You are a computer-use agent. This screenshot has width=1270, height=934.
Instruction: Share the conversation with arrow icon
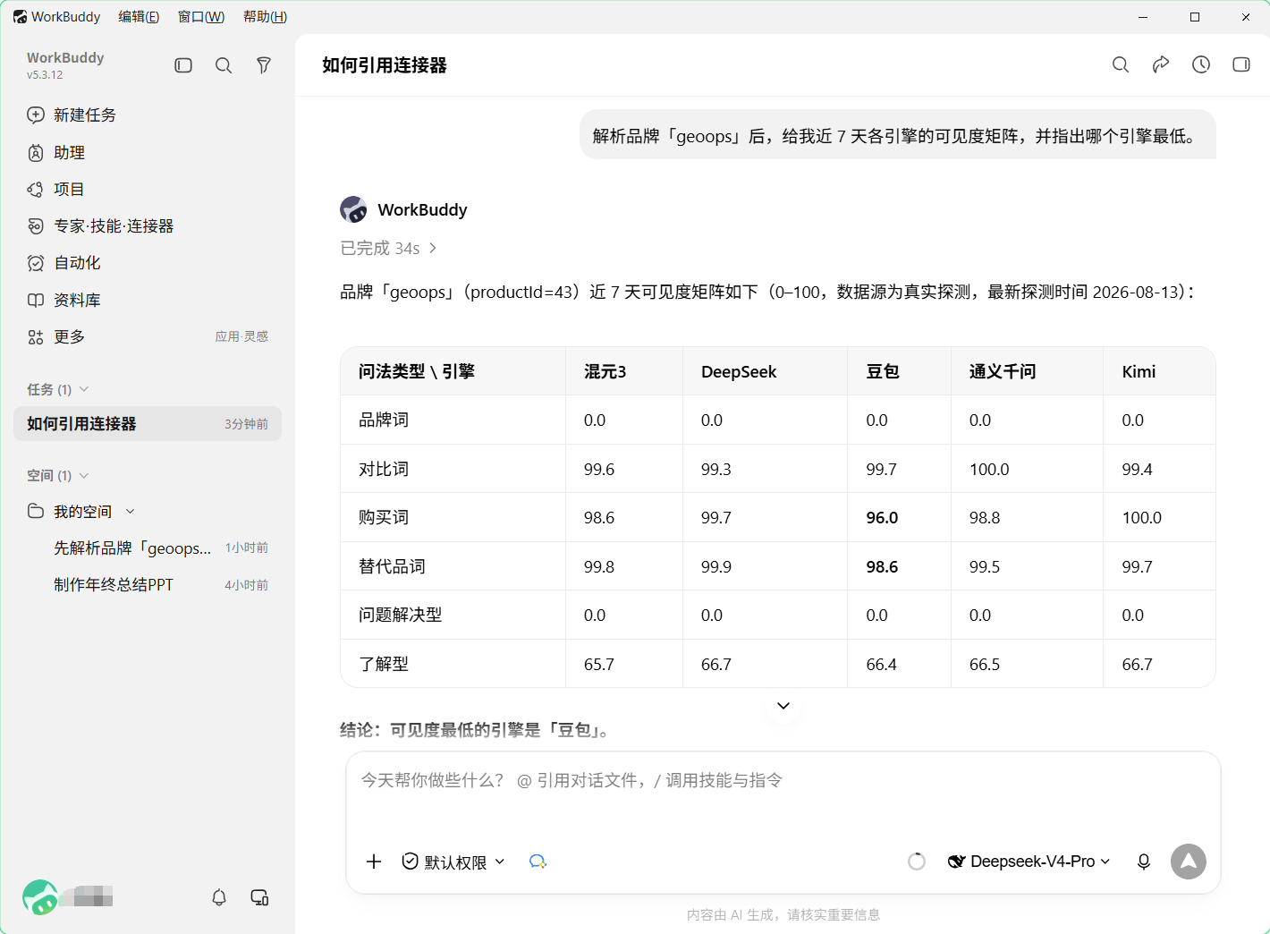point(1161,64)
